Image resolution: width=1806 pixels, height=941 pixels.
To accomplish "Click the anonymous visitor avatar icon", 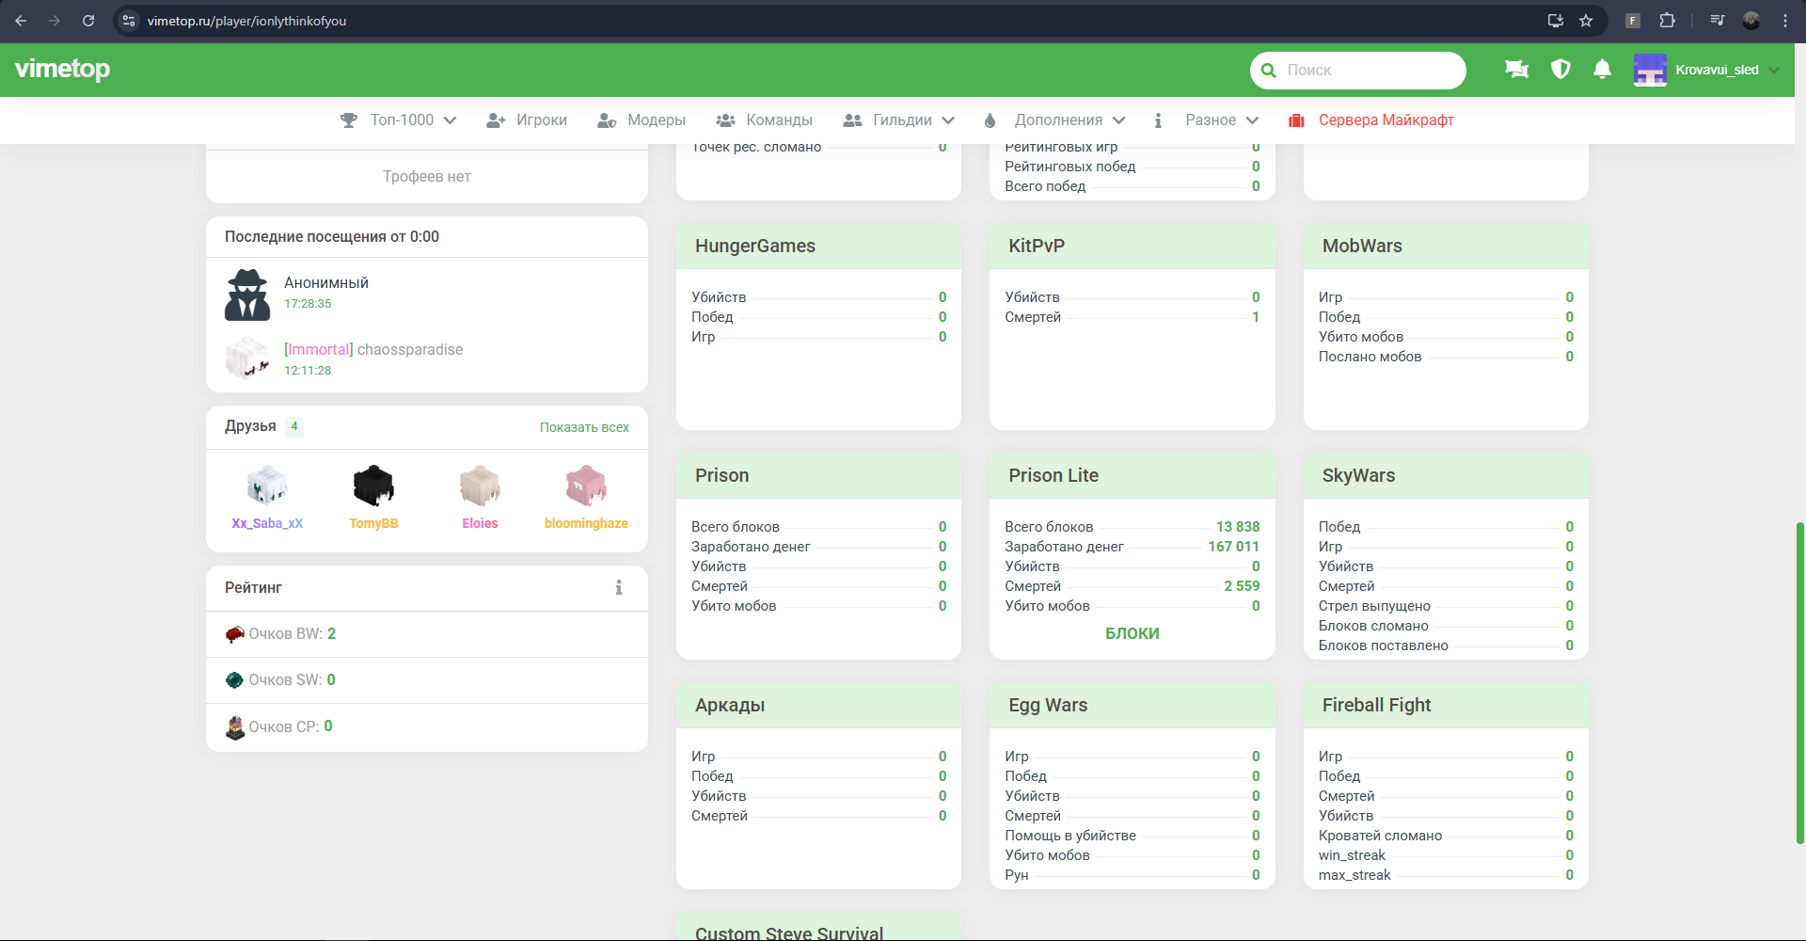I will coord(247,295).
